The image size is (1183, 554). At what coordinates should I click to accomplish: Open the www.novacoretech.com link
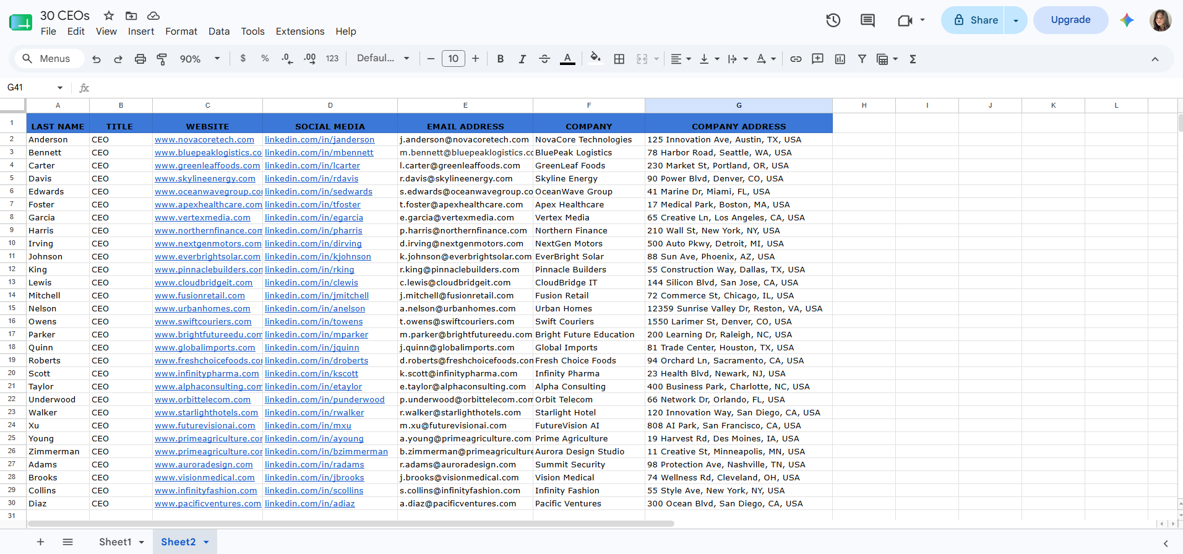point(204,140)
